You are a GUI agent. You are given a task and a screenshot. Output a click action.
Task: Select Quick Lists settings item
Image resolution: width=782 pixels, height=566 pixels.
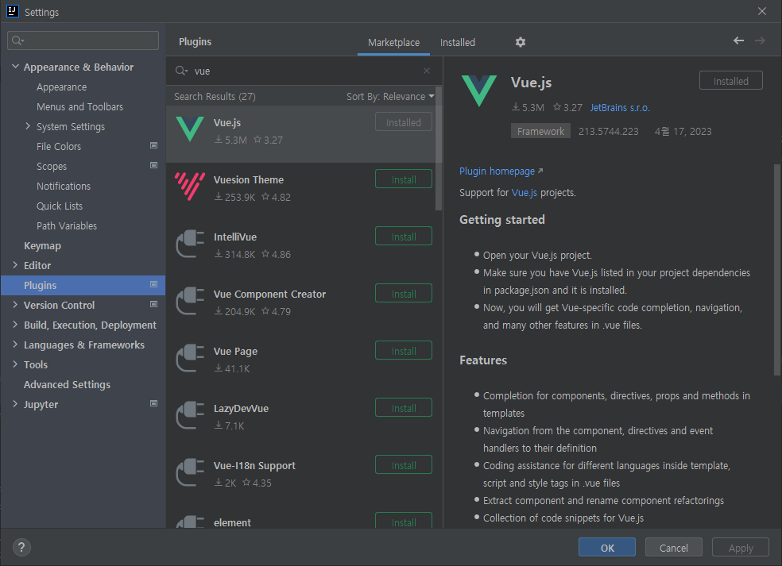[x=60, y=206]
